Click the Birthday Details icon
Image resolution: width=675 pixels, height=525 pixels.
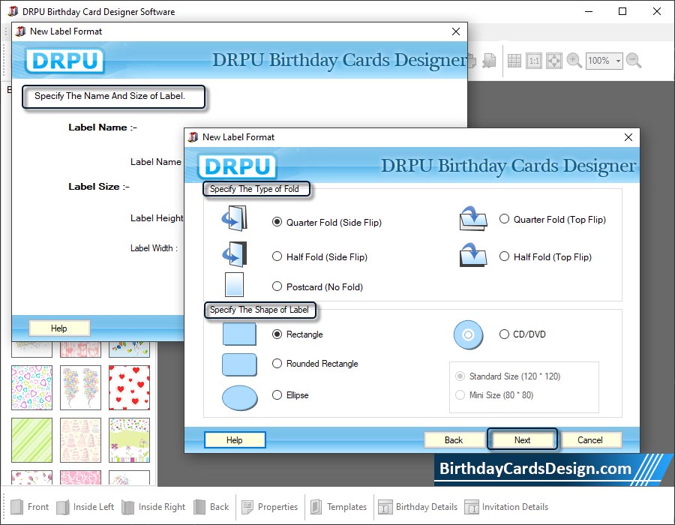[x=385, y=507]
